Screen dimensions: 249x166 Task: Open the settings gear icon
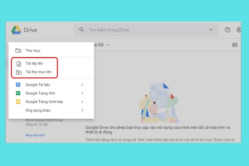click(x=239, y=30)
